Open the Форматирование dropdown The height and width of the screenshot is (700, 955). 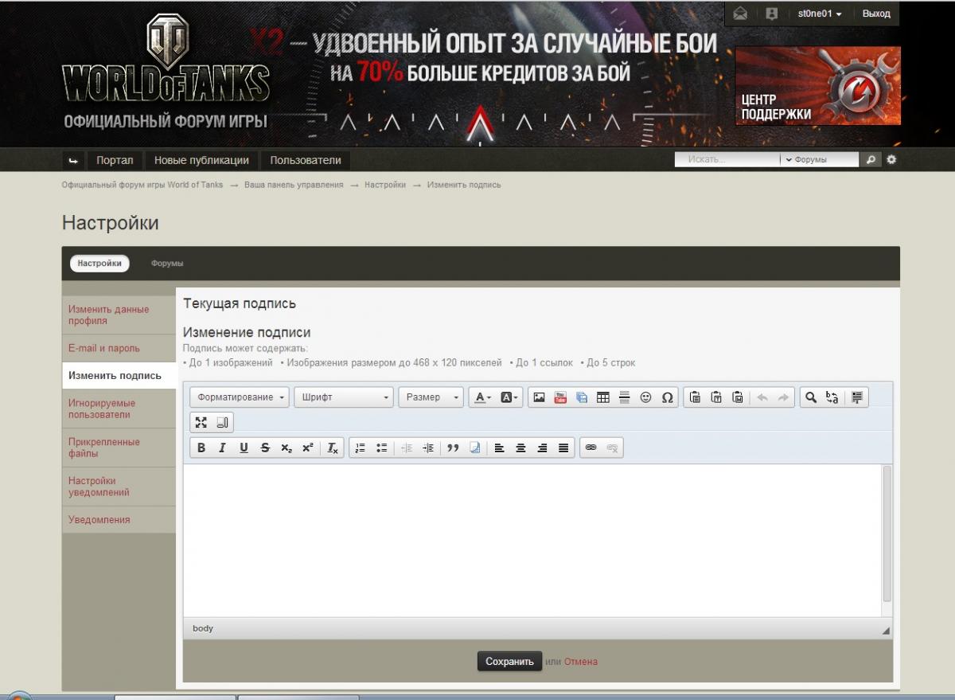240,397
